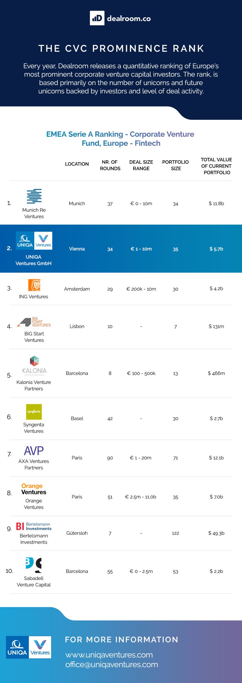Click the UNIQA Ventures logo in the footer
242x683 pixels.
[29, 647]
